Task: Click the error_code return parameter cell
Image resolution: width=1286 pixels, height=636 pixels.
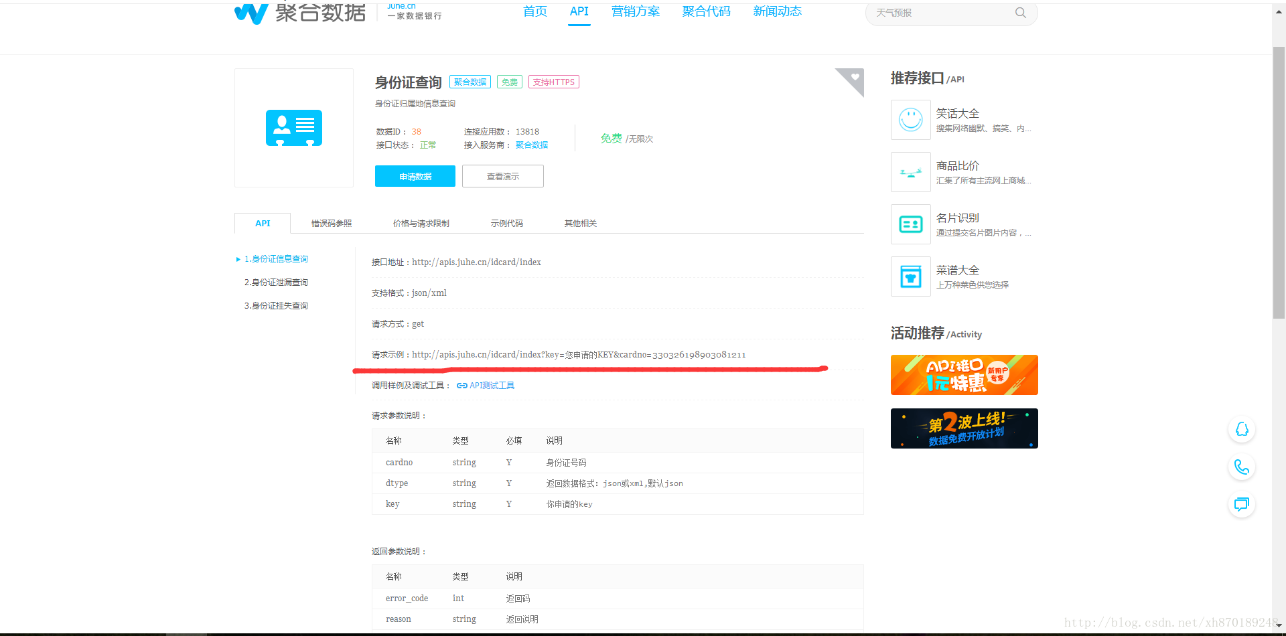Action: click(x=407, y=599)
